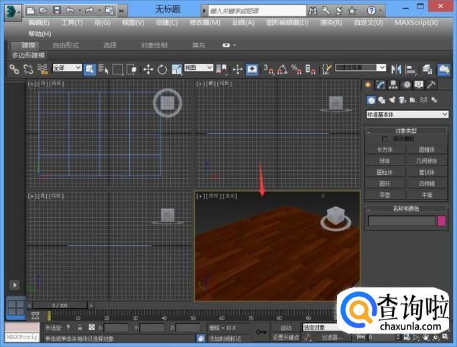Choose the Lights category icon
This screenshot has width=457, height=347.
[x=392, y=100]
